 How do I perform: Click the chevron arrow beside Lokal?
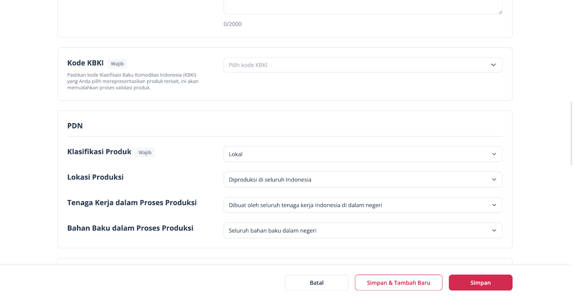494,154
